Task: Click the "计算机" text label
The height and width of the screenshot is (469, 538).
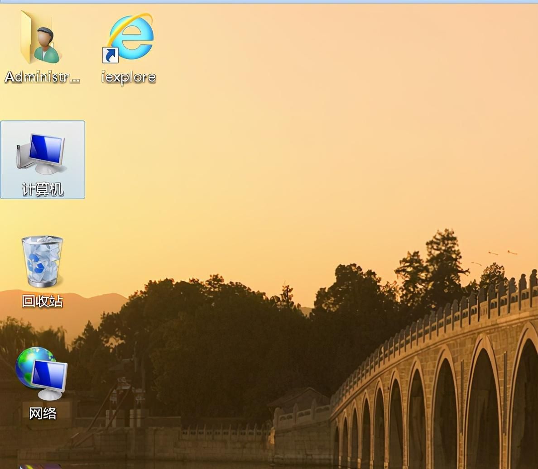Action: [x=43, y=189]
